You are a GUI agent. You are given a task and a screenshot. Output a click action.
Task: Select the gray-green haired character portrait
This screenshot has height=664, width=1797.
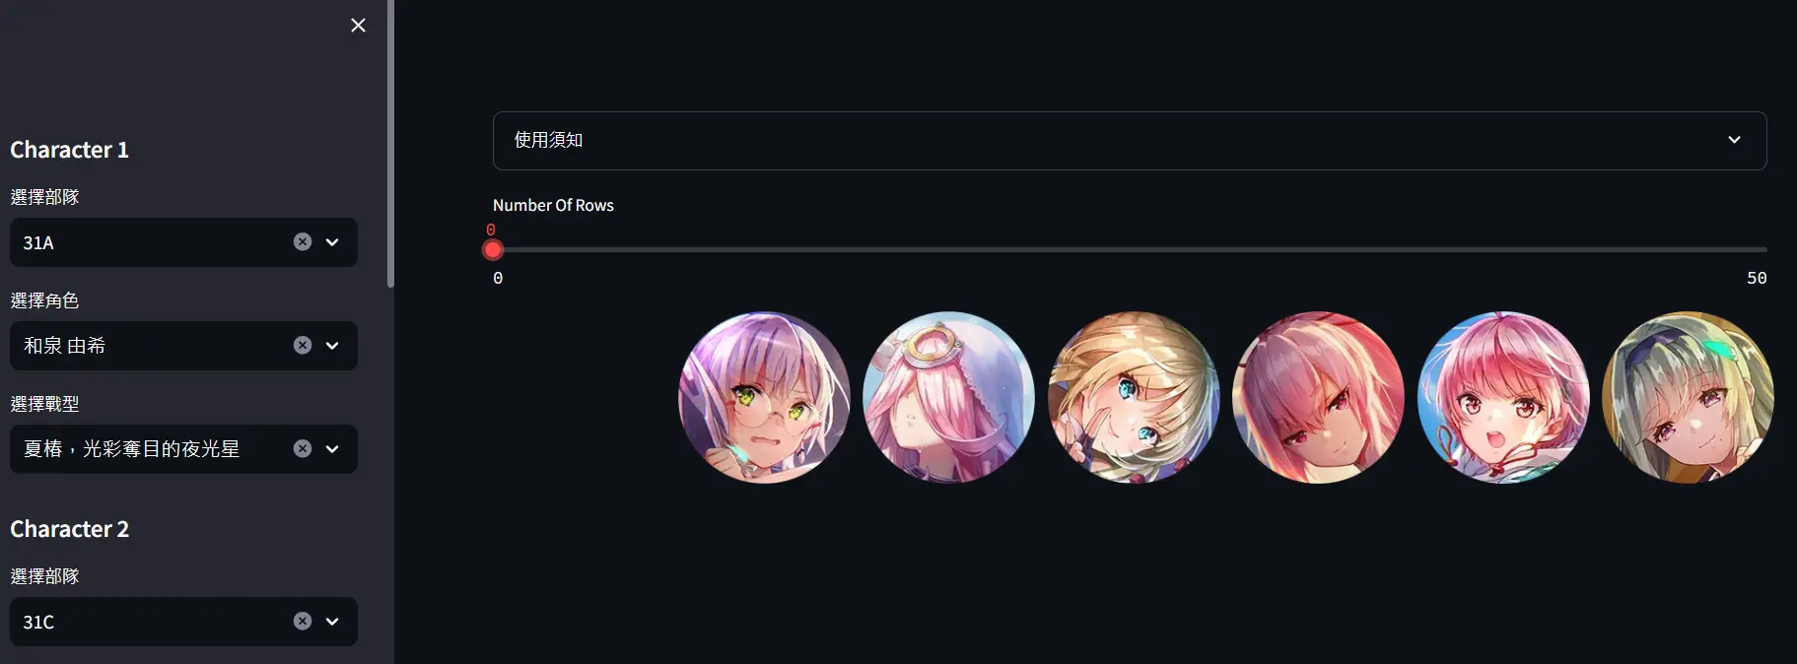[x=1688, y=398]
